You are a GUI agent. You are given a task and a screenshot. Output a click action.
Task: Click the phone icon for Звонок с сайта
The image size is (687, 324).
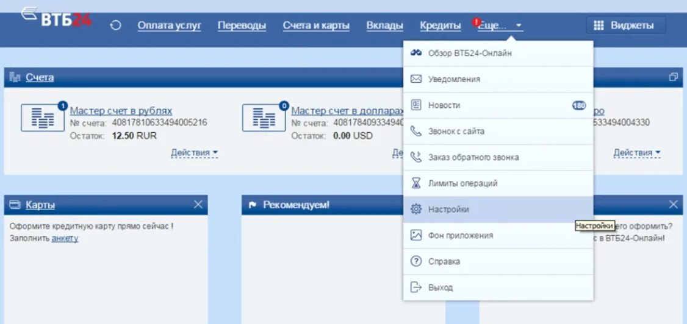tap(415, 131)
